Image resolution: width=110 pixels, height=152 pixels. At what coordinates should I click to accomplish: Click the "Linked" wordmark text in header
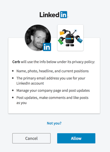pyautogui.click(x=49, y=15)
